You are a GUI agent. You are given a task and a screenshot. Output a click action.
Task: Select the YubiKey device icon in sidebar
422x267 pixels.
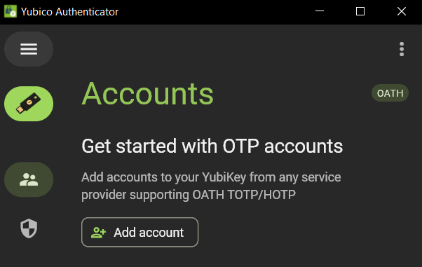pyautogui.click(x=29, y=104)
